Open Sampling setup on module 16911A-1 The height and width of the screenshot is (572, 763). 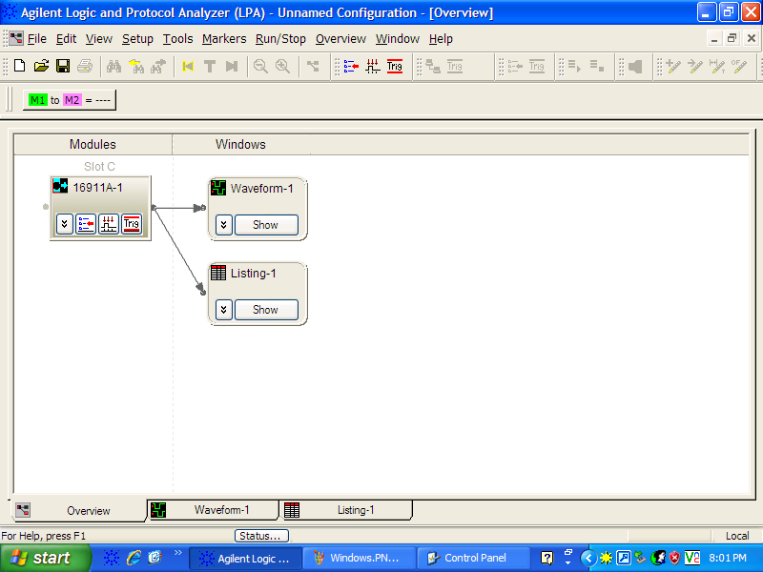coord(109,224)
